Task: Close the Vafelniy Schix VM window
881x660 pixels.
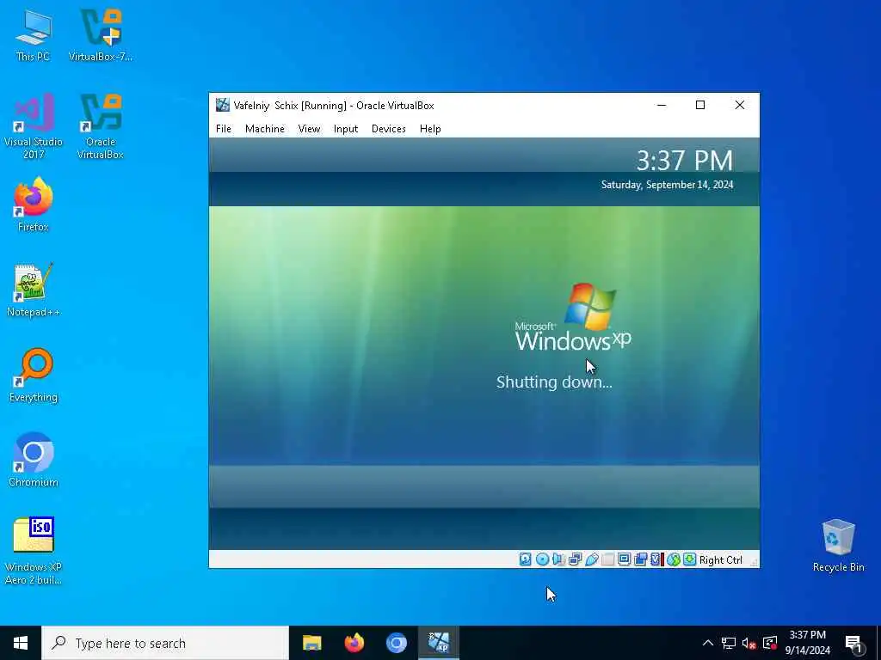Action: click(739, 105)
